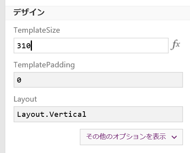Click the 0 value in TemplatePadding
The image size is (190, 153).
(x=19, y=80)
